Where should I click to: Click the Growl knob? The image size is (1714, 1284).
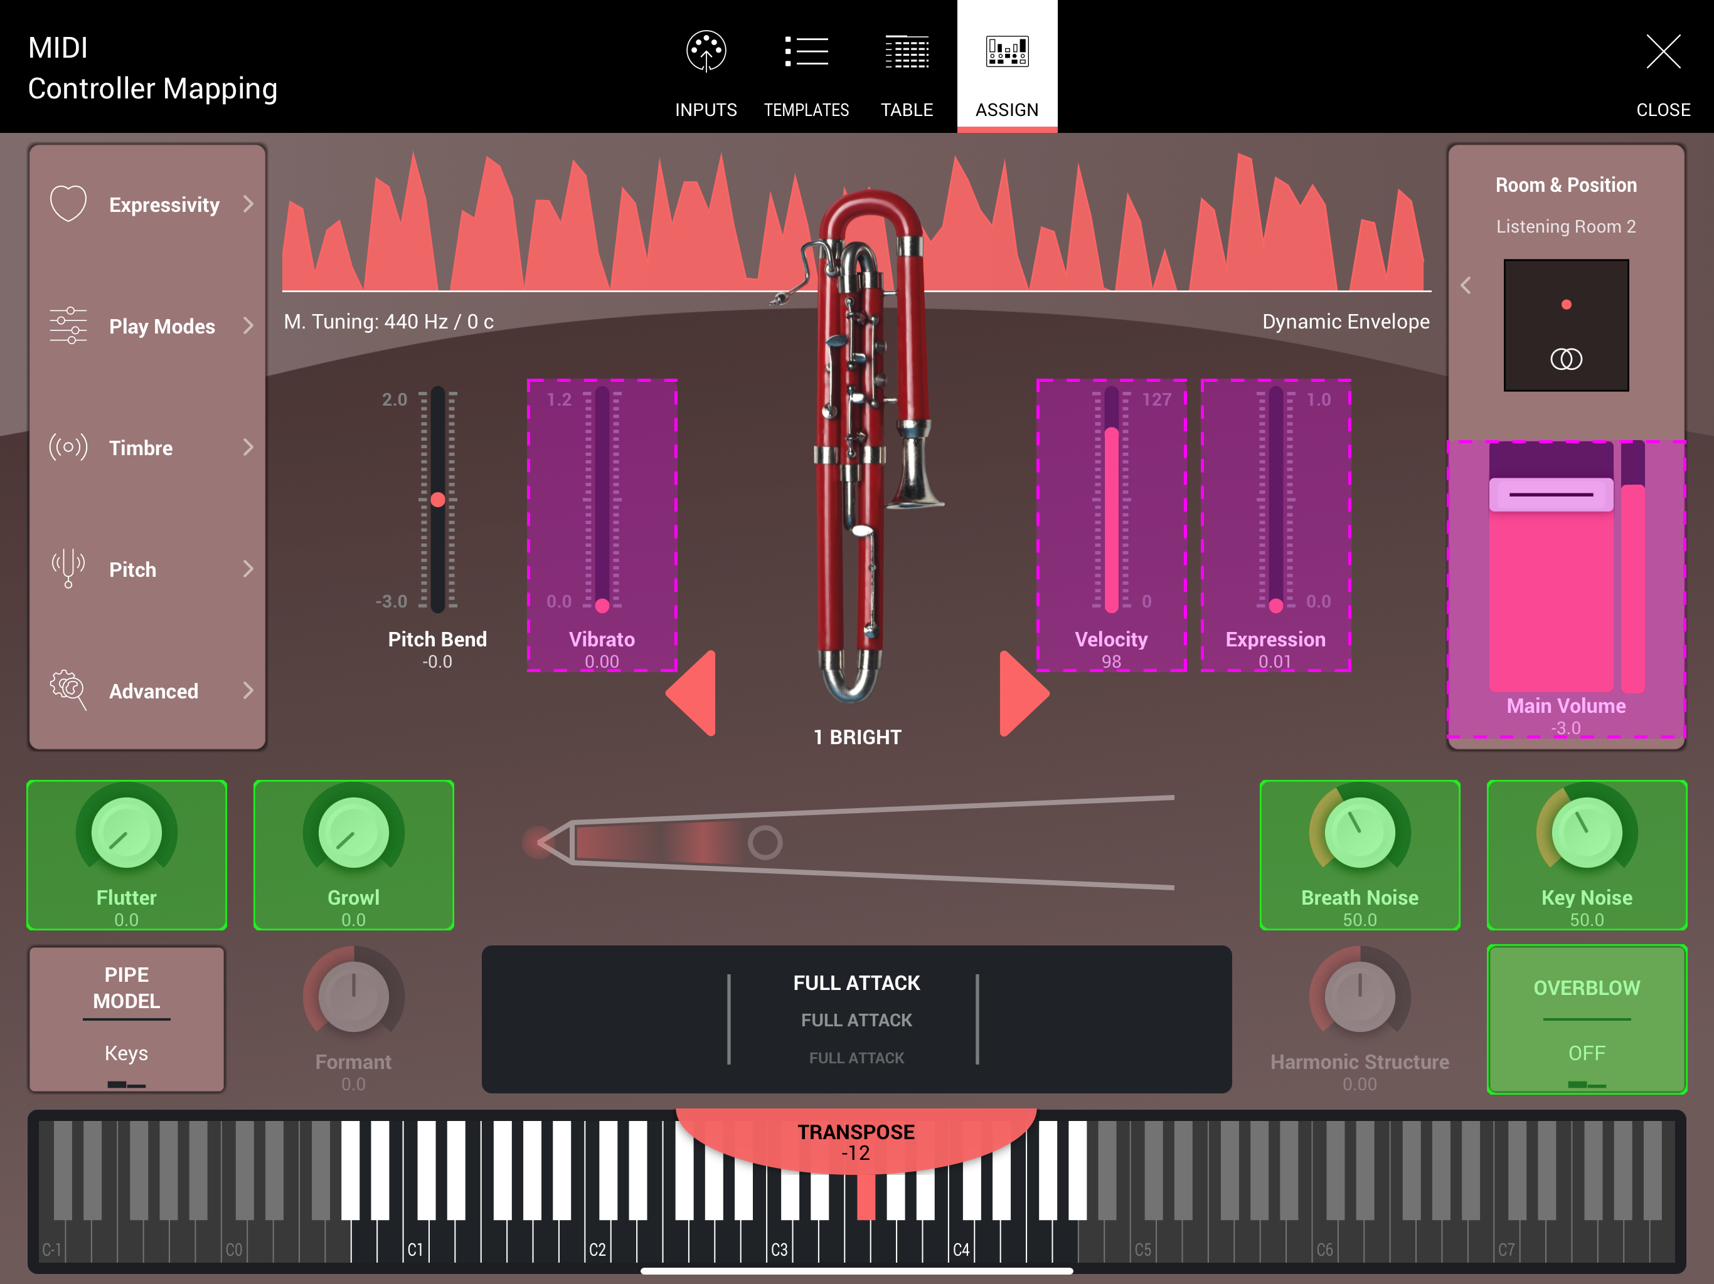(x=353, y=833)
